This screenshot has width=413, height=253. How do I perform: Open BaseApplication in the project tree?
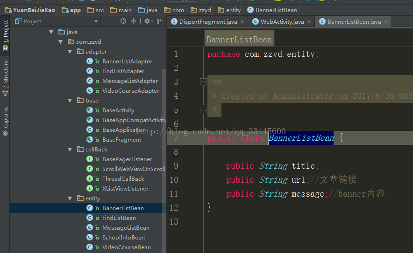[x=124, y=130]
